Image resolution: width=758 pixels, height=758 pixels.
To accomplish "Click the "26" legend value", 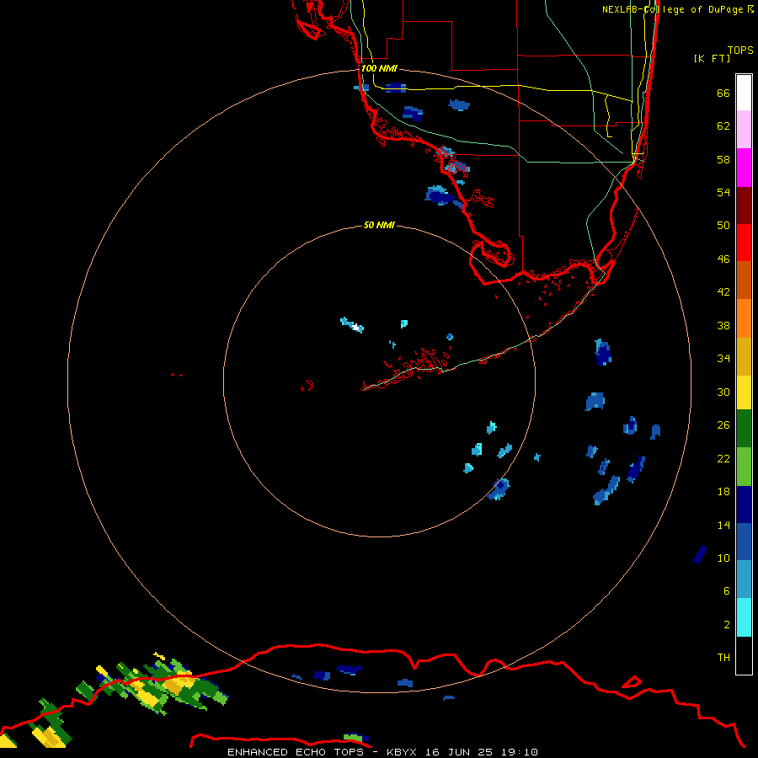I will click(723, 425).
